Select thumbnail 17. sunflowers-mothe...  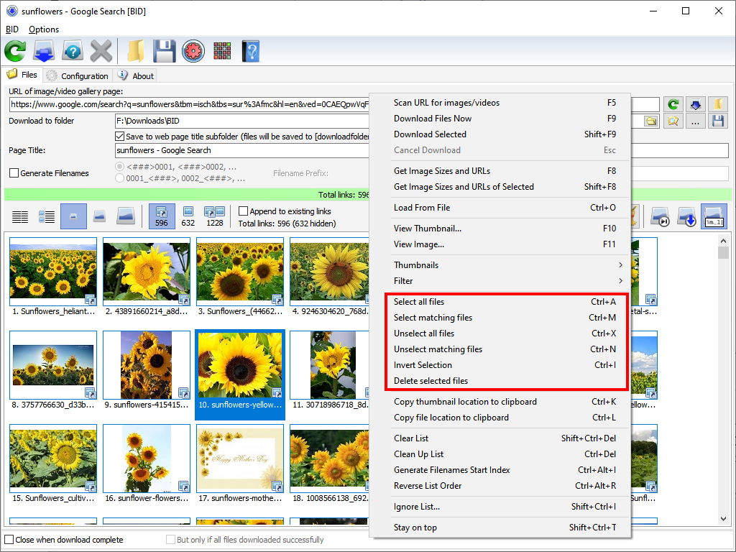[x=240, y=464]
